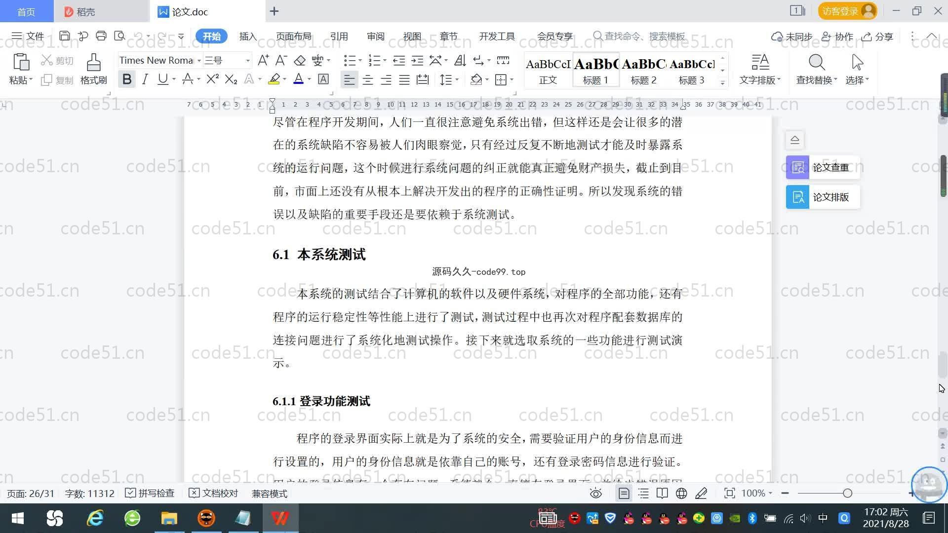Center align text
This screenshot has width=948, height=533.
point(368,79)
